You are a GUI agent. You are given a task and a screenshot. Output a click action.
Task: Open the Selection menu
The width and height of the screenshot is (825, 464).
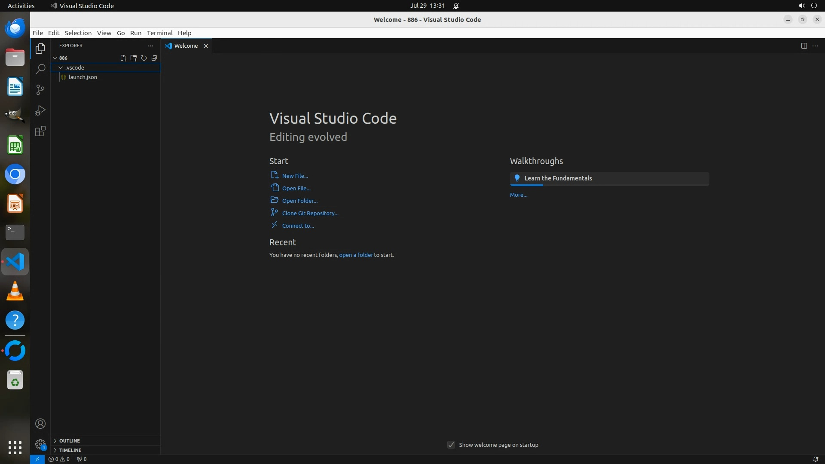[78, 33]
